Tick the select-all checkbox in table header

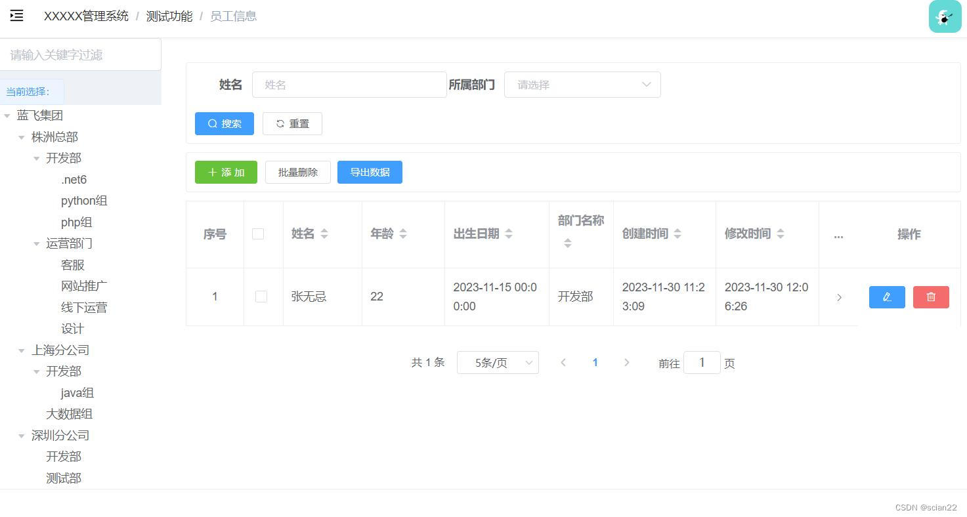tap(258, 234)
